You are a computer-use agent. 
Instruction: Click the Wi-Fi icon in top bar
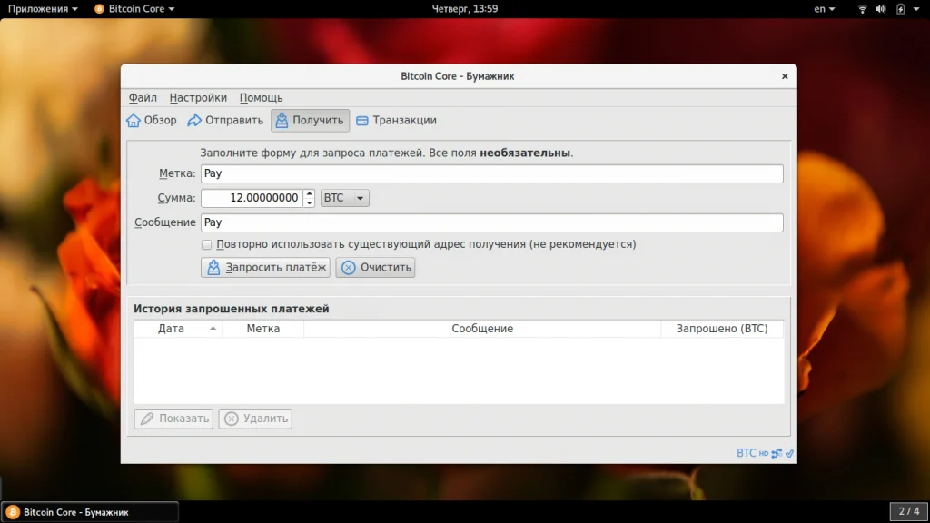[x=863, y=9]
